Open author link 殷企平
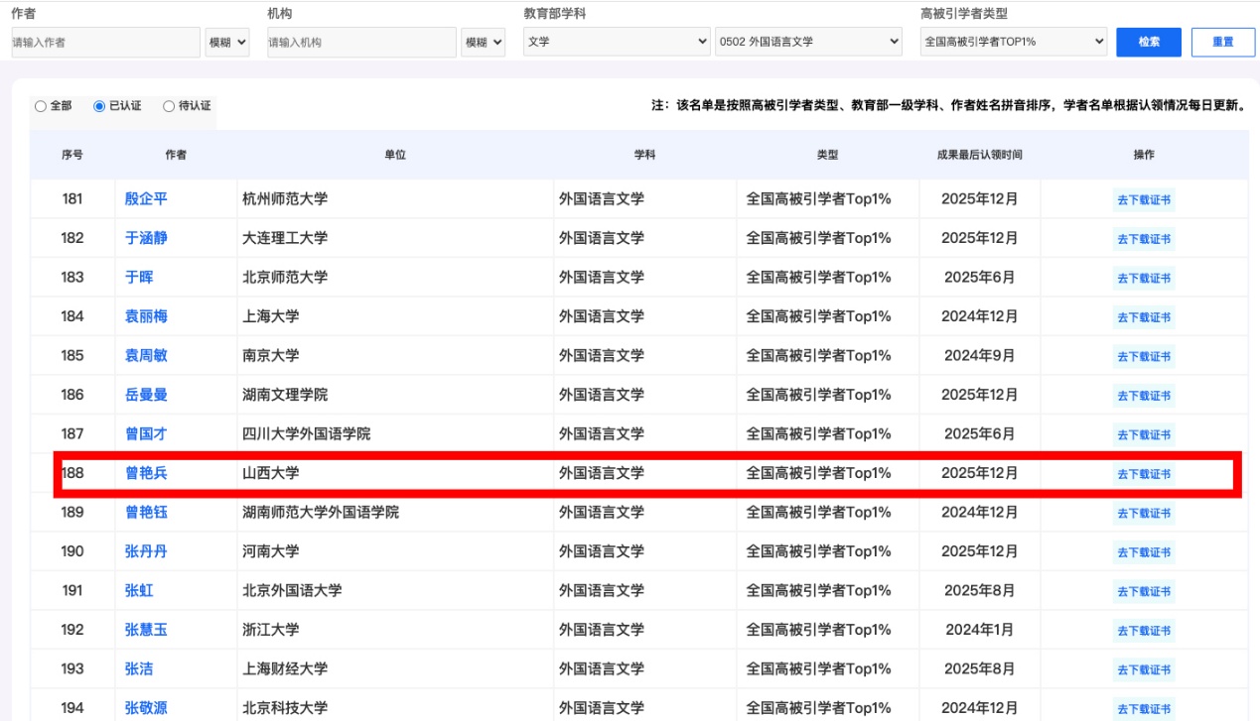 coord(146,198)
